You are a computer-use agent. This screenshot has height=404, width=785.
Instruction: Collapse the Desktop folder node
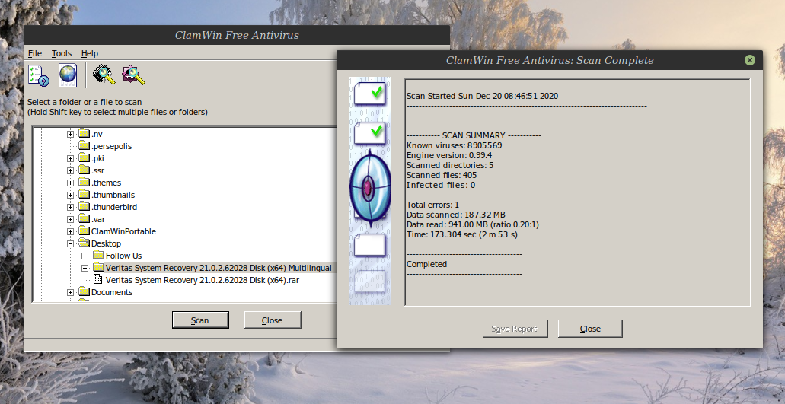pyautogui.click(x=71, y=243)
